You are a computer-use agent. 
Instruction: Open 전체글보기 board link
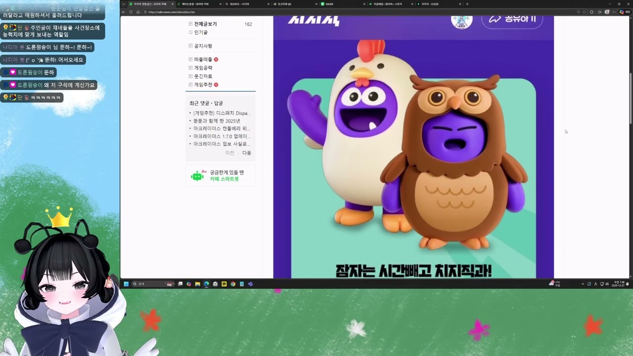pos(205,24)
